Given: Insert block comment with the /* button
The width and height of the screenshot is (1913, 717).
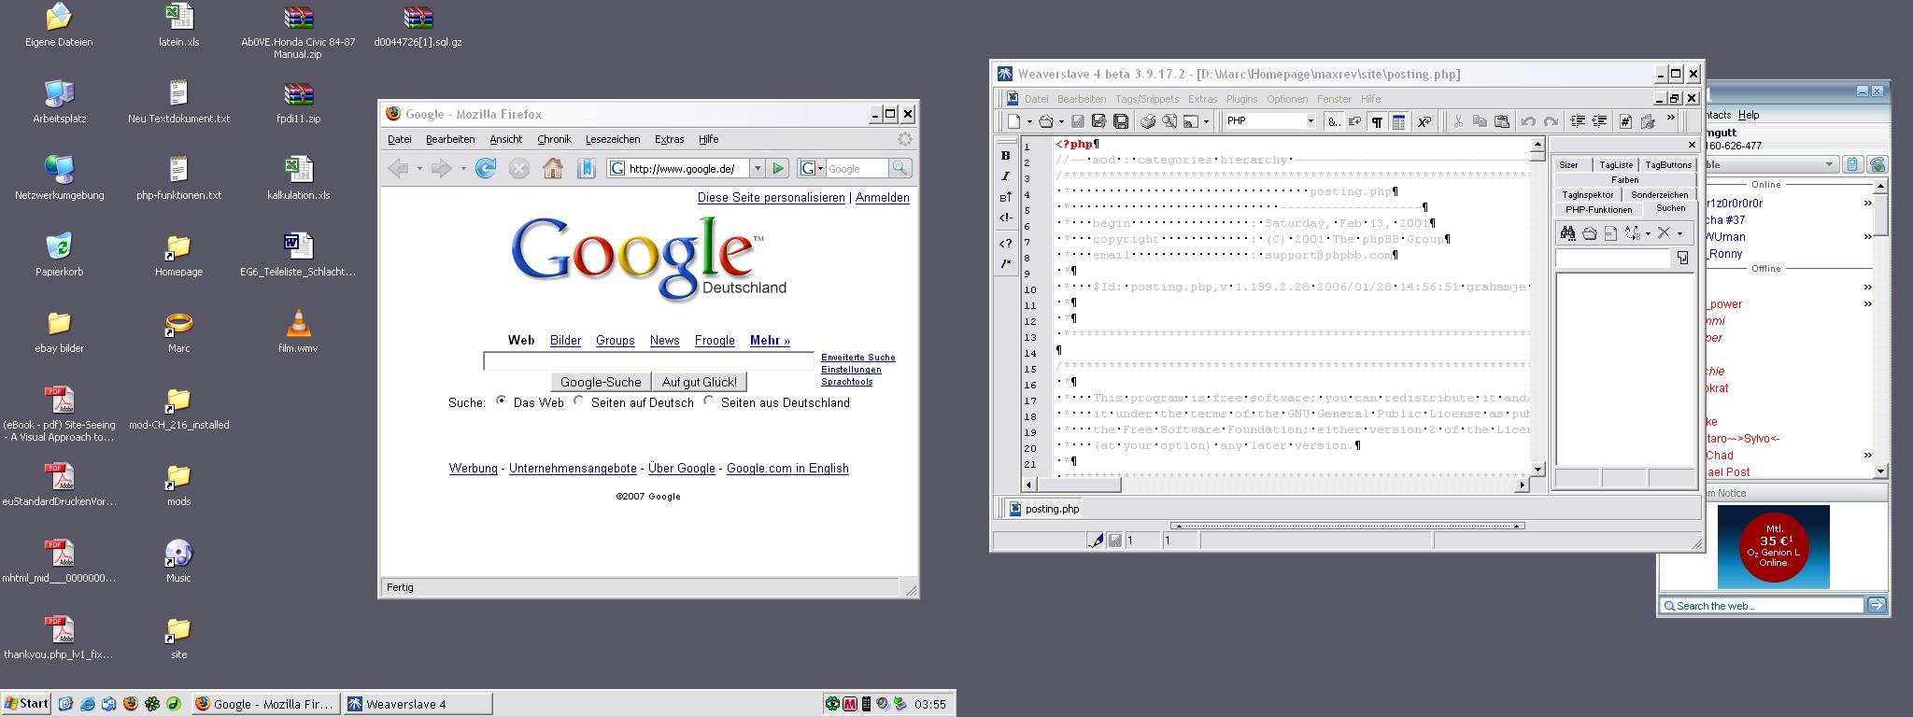Looking at the screenshot, I should [1005, 263].
